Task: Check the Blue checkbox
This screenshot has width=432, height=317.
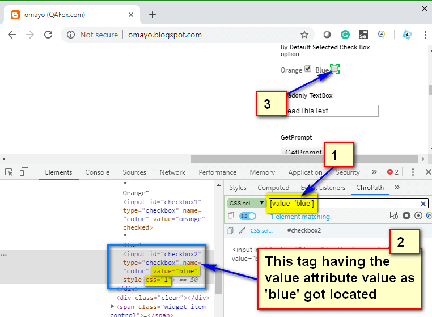Action: pos(334,69)
